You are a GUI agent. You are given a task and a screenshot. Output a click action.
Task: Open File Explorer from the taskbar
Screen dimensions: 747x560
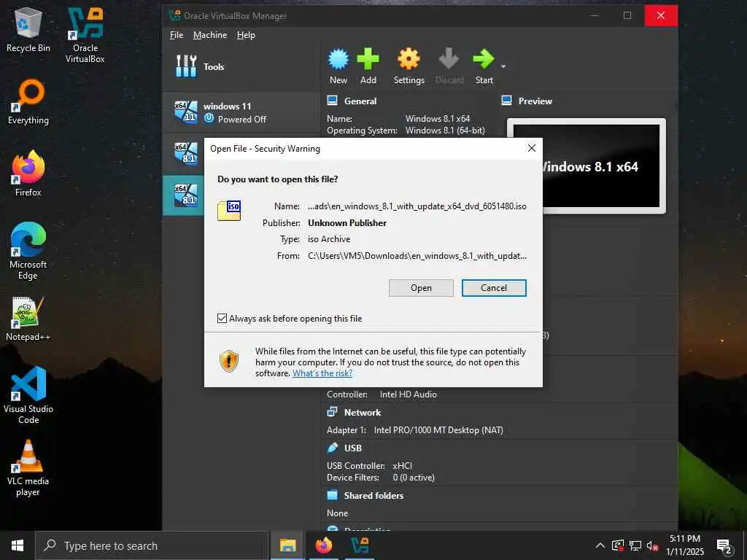pyautogui.click(x=287, y=545)
